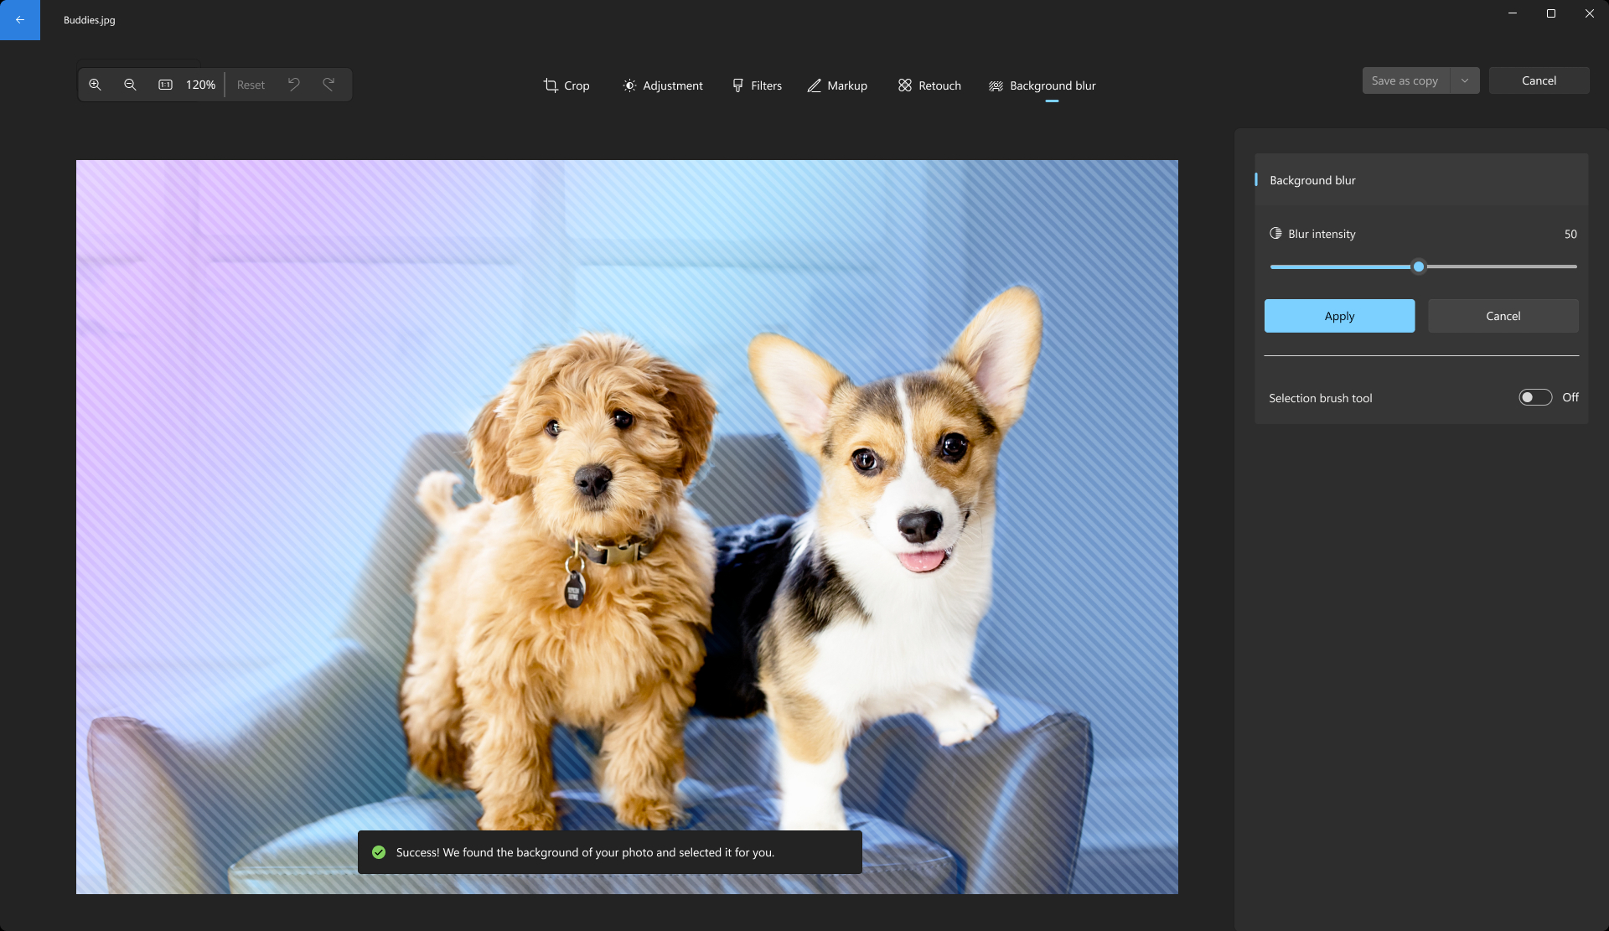The width and height of the screenshot is (1609, 931).
Task: Open the Filters panel
Action: pos(757,85)
